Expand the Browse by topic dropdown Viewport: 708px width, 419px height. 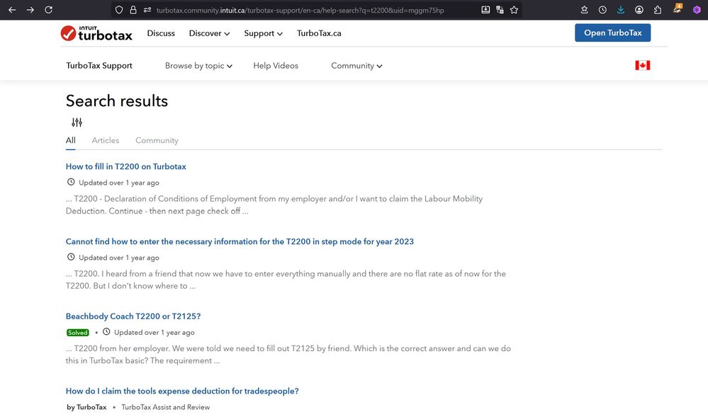coord(198,66)
